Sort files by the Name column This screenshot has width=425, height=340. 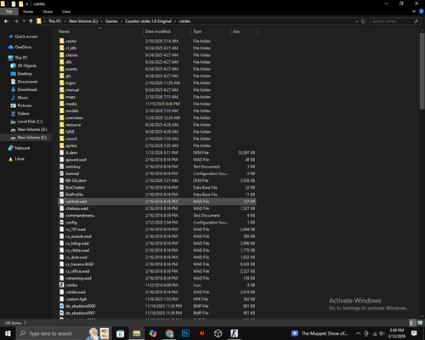64,31
